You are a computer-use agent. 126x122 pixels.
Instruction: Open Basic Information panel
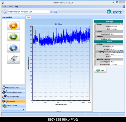click(13, 88)
